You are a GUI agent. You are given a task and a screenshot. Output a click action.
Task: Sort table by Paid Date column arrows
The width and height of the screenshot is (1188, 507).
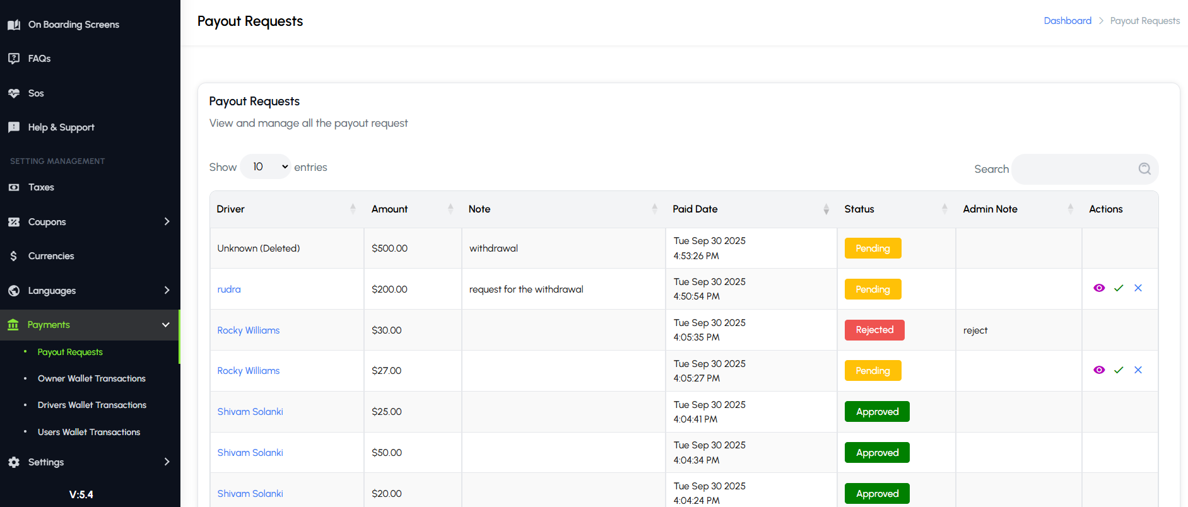pos(826,209)
